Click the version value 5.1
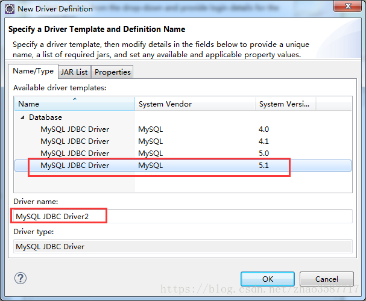The height and width of the screenshot is (301, 366). click(263, 166)
